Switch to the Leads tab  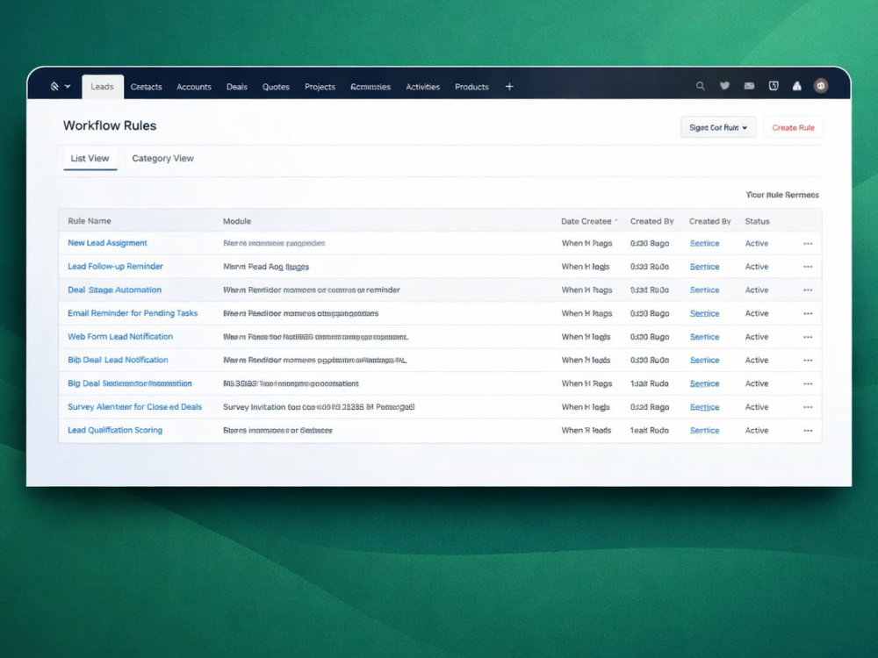pos(103,87)
